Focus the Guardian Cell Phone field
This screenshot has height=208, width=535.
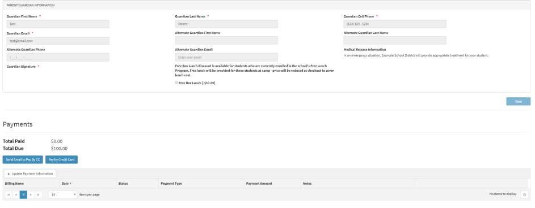click(x=395, y=24)
